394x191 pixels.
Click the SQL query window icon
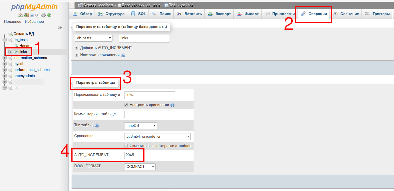37,15
